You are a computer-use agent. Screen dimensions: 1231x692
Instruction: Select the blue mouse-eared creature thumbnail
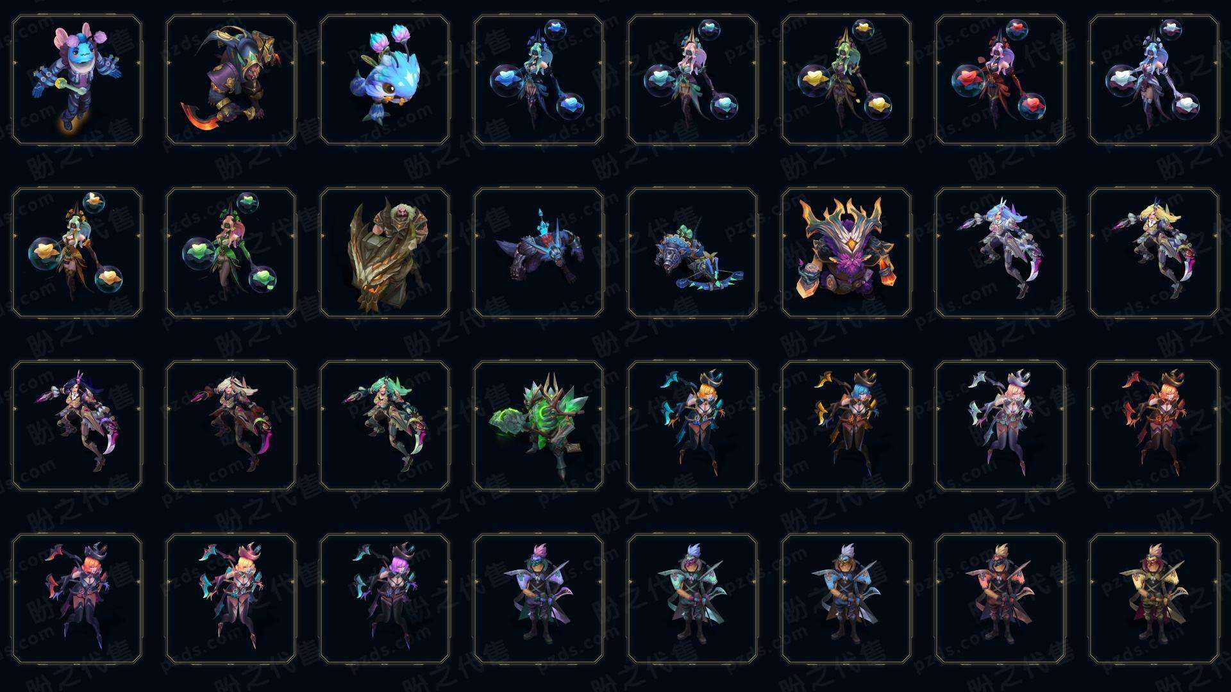[77, 80]
